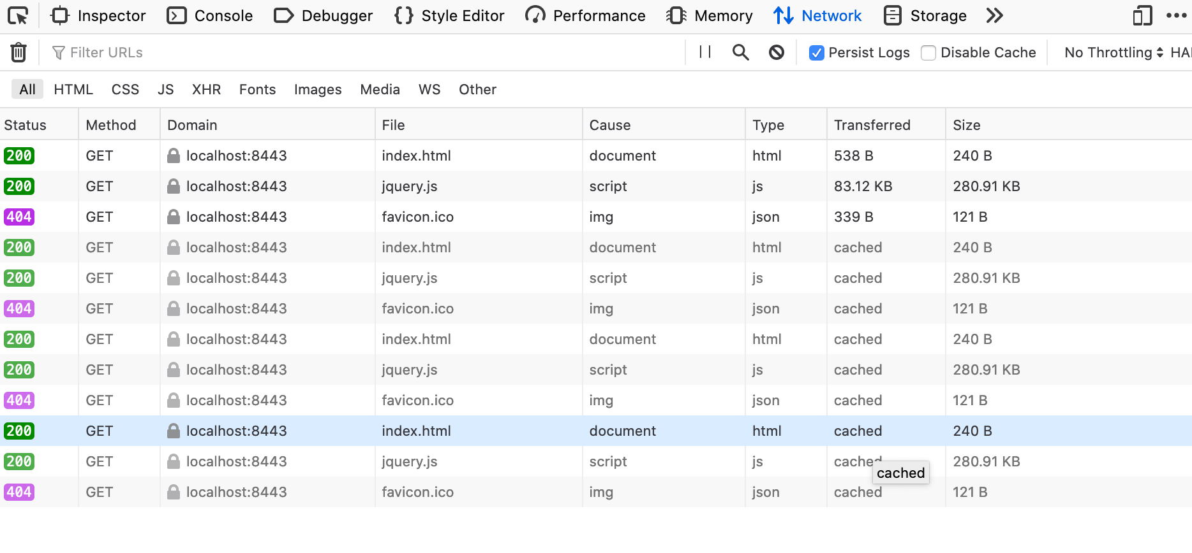Image resolution: width=1192 pixels, height=553 pixels.
Task: Click 'document' cause in highlighted row
Action: pos(622,431)
